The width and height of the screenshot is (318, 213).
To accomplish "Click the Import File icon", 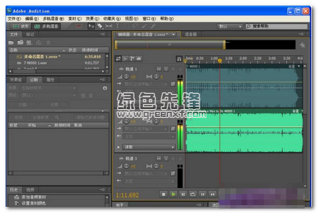I will [x=20, y=42].
